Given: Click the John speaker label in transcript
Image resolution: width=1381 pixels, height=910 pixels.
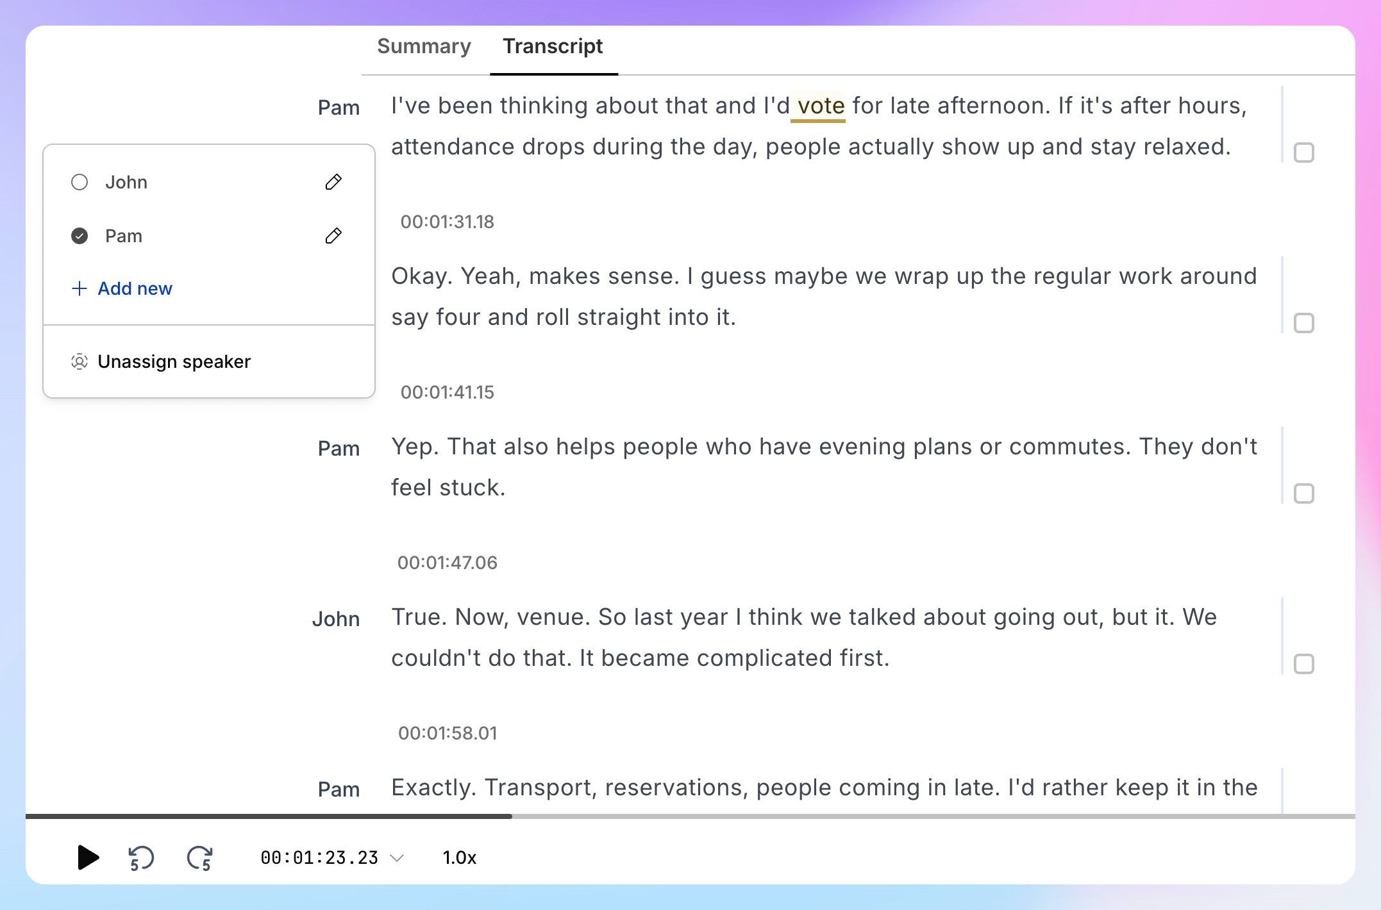Looking at the screenshot, I should 336,618.
